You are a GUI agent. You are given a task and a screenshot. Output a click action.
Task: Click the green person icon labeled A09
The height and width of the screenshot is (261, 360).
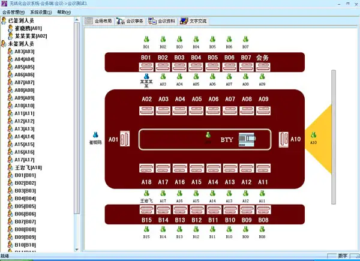tap(262, 76)
